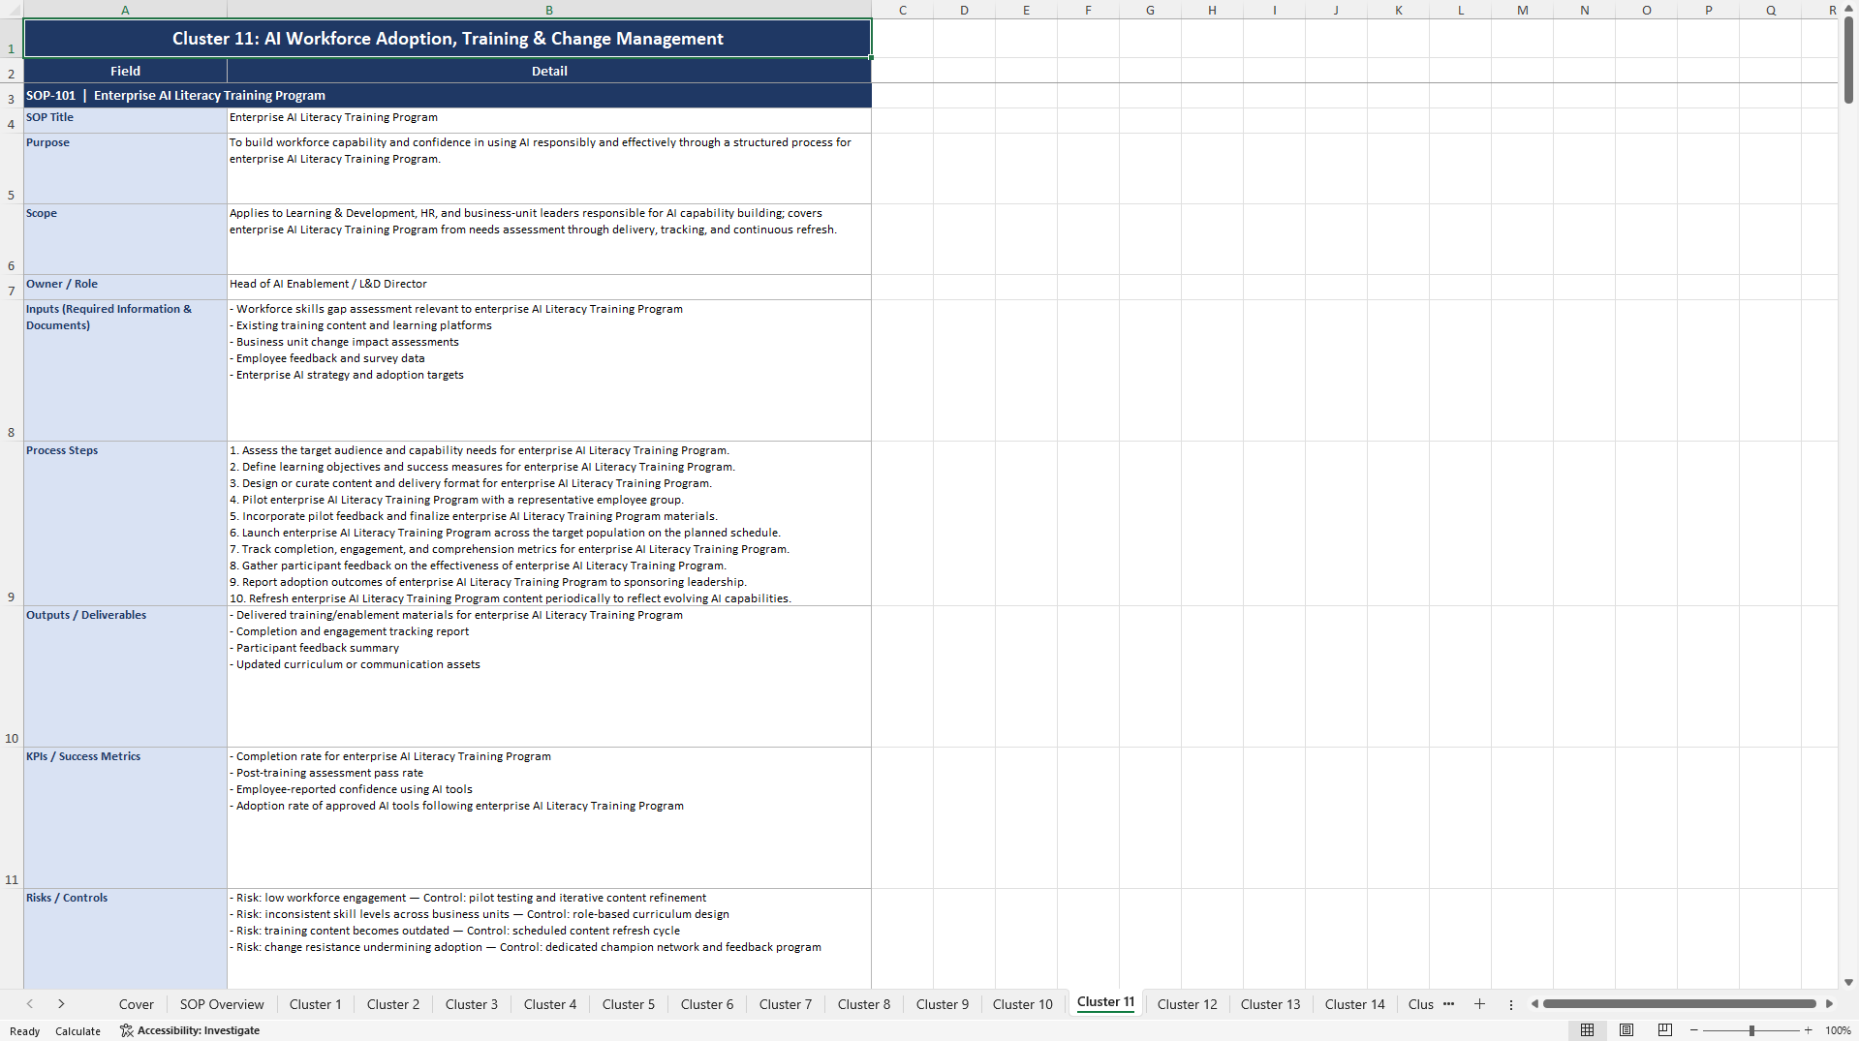The width and height of the screenshot is (1859, 1041).
Task: Switch to Page Layout view icon
Action: pos(1627,1030)
